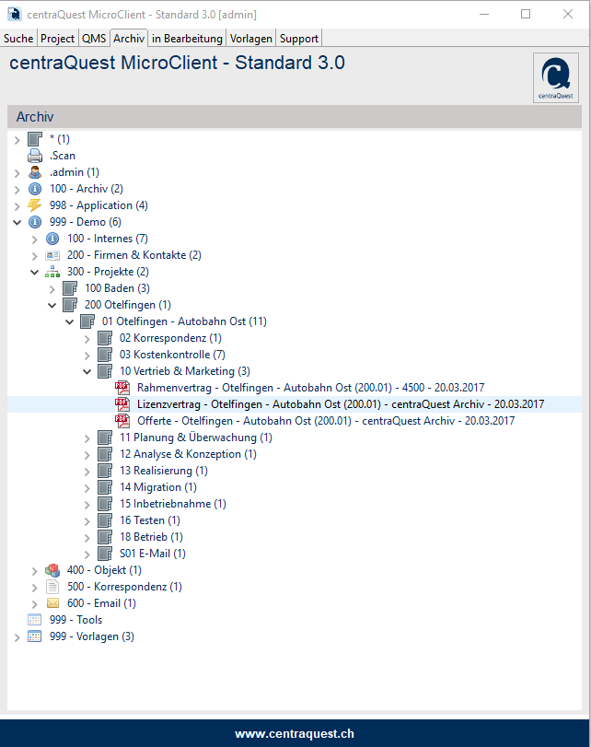This screenshot has height=747, width=591.
Task: Open the Vorlagen tab
Action: pyautogui.click(x=251, y=39)
